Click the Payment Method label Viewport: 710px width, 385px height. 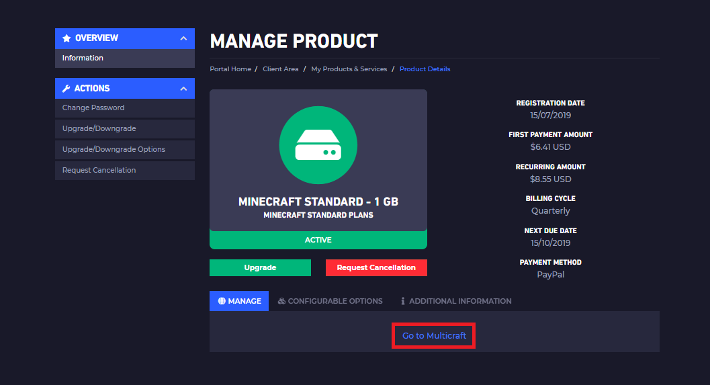click(551, 262)
